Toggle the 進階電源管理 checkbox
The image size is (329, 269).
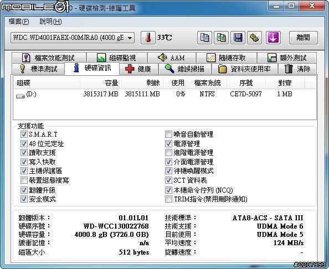point(168,152)
